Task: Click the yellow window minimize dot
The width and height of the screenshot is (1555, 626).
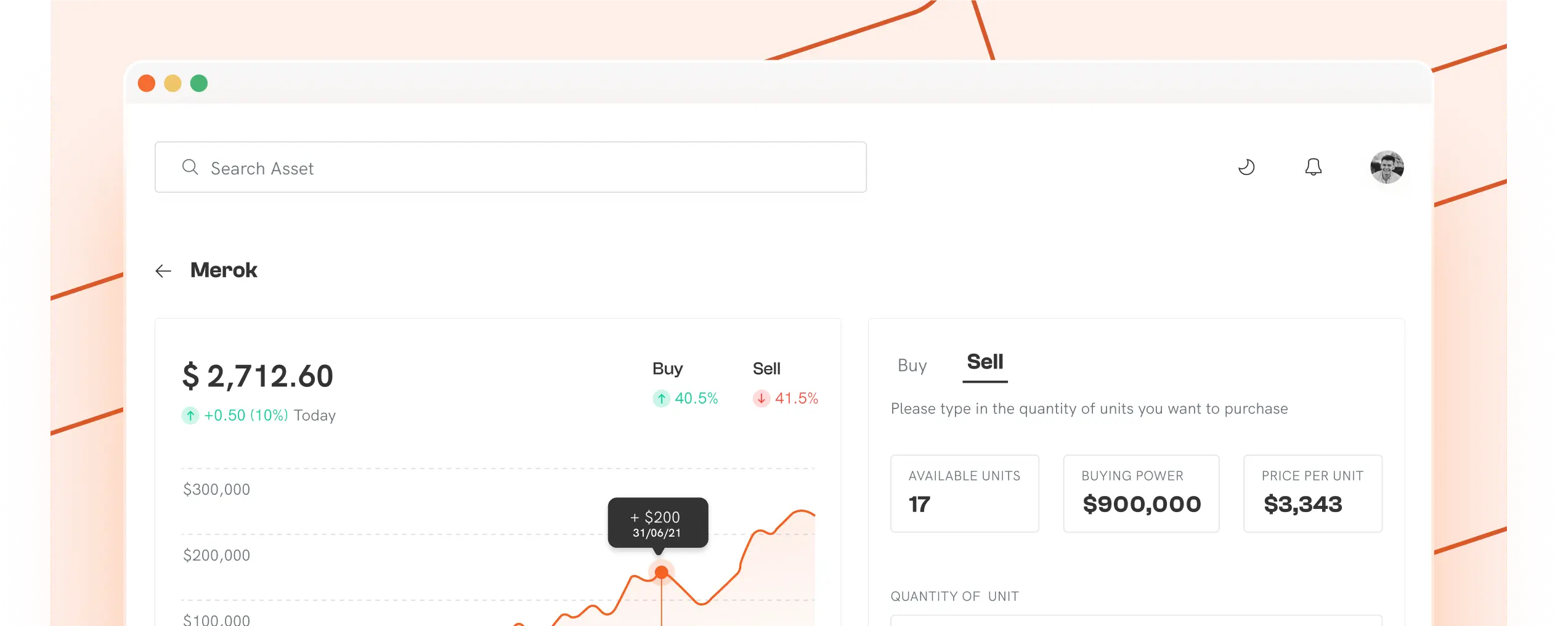Action: pos(173,83)
